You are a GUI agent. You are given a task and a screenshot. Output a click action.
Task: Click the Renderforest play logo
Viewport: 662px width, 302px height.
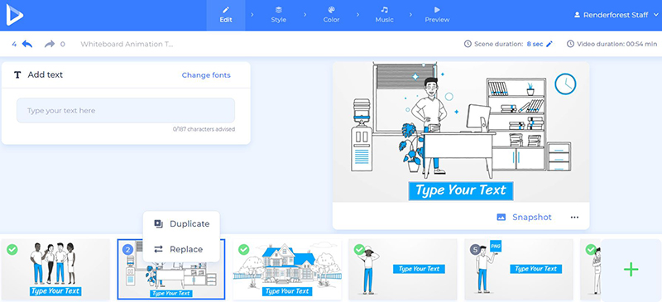[14, 15]
